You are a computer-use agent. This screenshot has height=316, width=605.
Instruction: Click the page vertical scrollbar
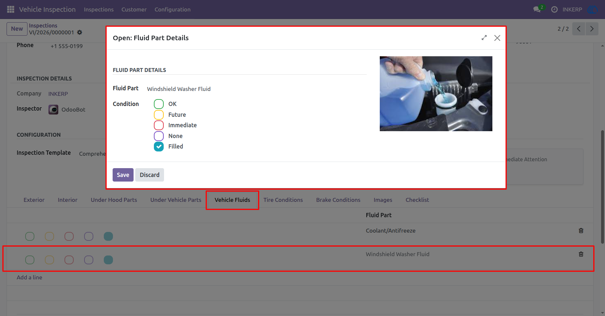602,186
